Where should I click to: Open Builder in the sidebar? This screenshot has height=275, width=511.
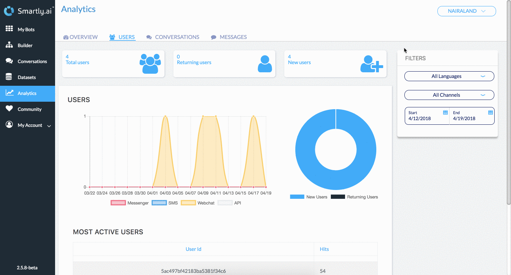coord(27,45)
